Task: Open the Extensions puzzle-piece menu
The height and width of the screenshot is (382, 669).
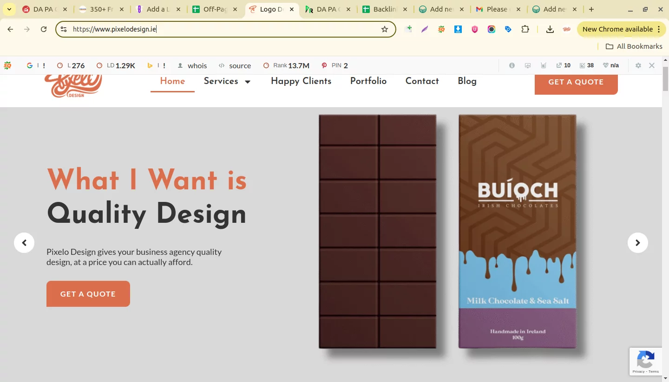Action: click(525, 29)
